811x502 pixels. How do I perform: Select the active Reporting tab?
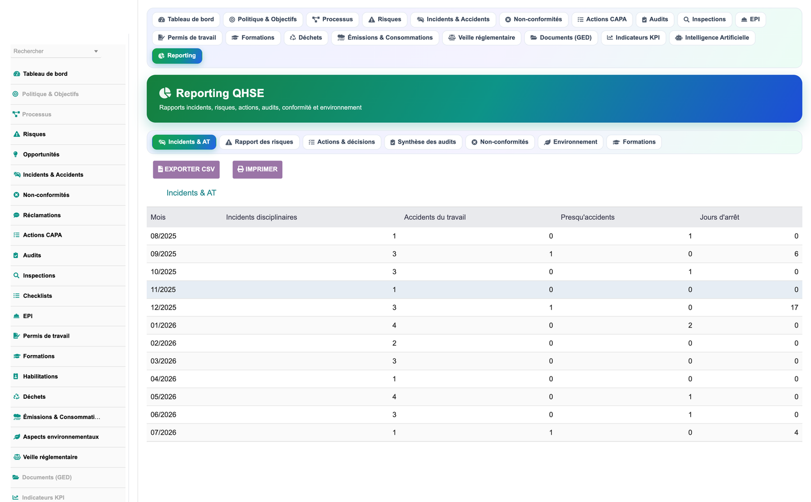[177, 56]
